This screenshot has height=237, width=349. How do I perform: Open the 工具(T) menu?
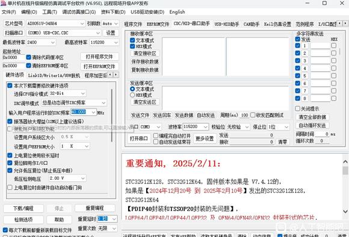pos(49,12)
